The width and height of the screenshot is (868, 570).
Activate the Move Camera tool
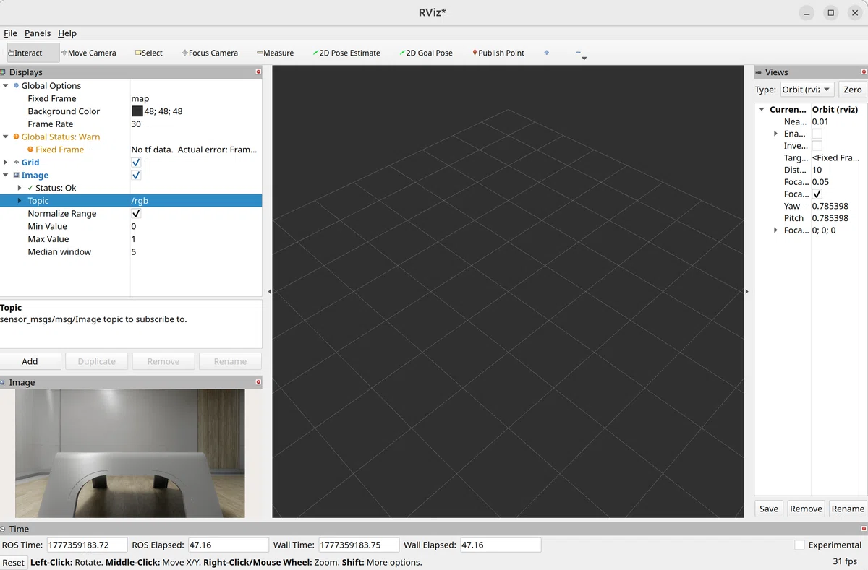[x=88, y=53]
